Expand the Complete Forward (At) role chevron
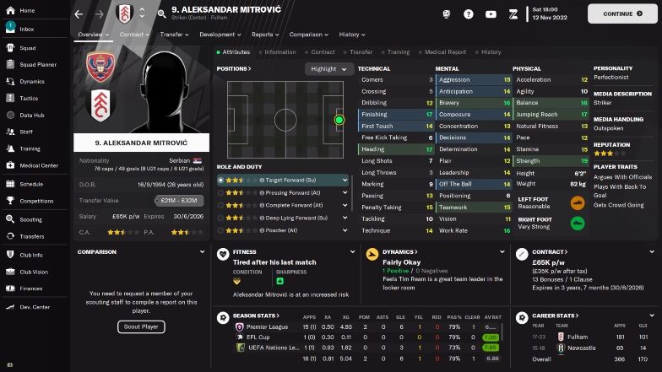Image resolution: width=662 pixels, height=372 pixels. click(x=345, y=205)
